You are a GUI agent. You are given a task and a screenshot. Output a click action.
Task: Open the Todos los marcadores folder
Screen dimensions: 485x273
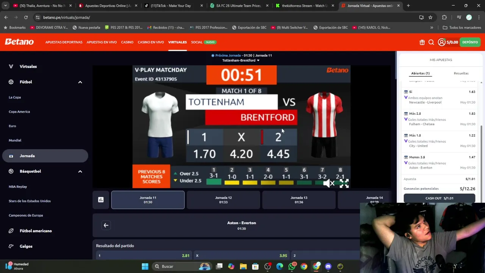[462, 28]
